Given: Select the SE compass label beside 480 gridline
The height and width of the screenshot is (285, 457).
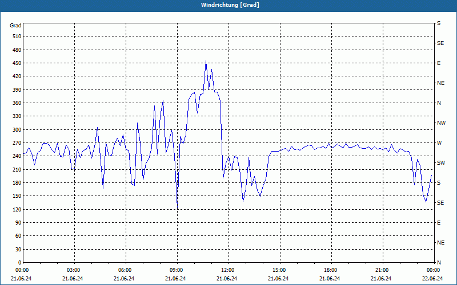Looking at the screenshot, I should pyautogui.click(x=440, y=43).
